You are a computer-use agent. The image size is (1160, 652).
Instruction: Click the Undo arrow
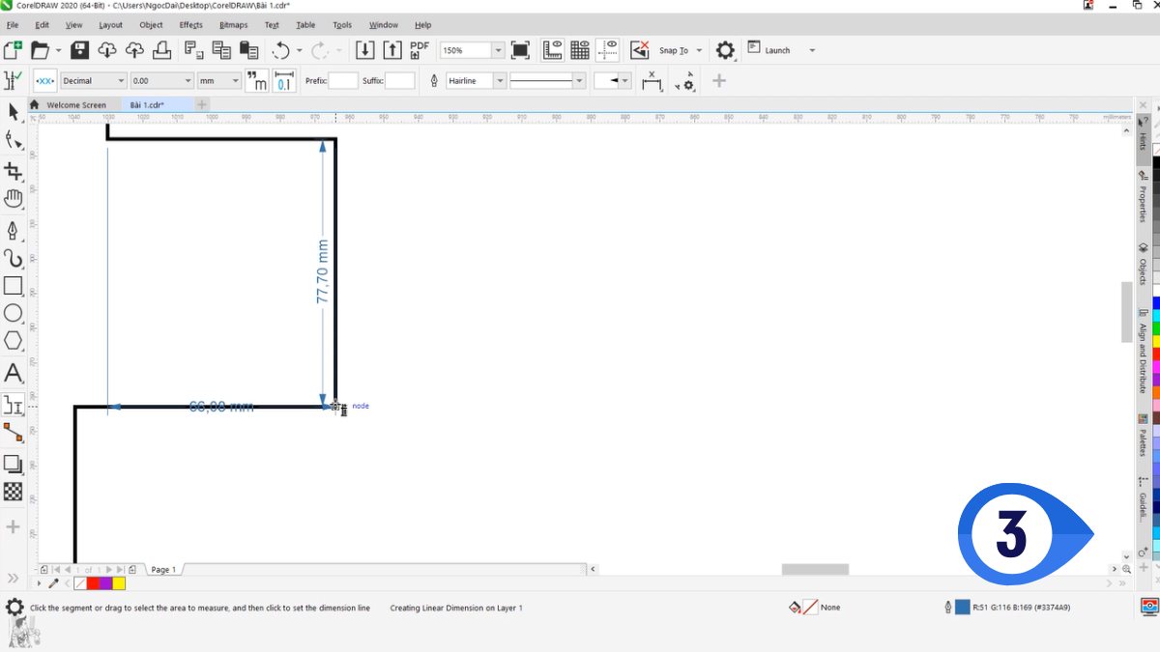(x=281, y=50)
